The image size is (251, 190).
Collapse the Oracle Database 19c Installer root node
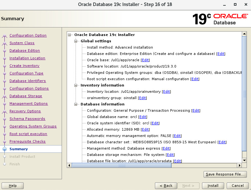69,35
